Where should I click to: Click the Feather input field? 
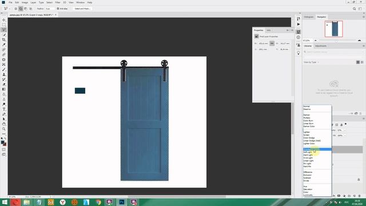(x=50, y=9)
